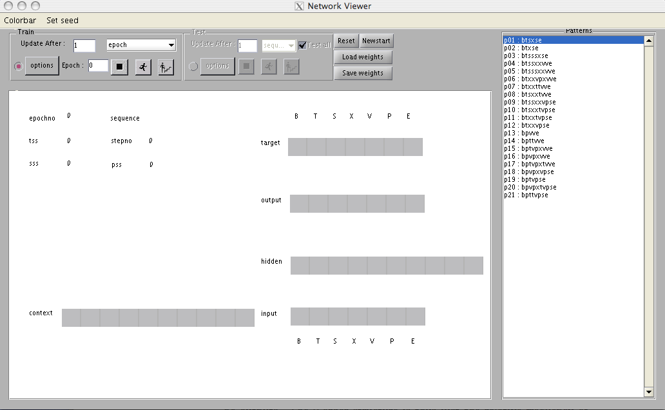Select the Train mode radio button
Screen dimensions: 665x410
(18, 66)
